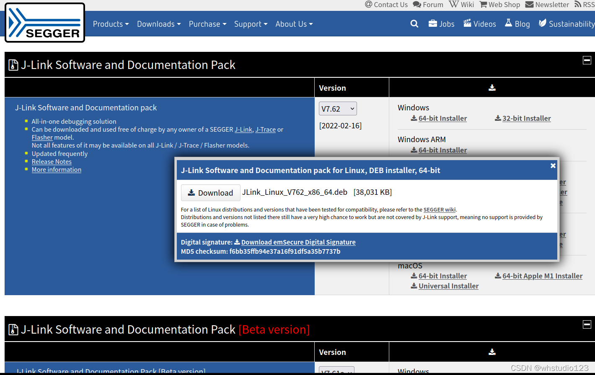Close the DEB installer download popup
This screenshot has width=595, height=375.
coord(553,166)
